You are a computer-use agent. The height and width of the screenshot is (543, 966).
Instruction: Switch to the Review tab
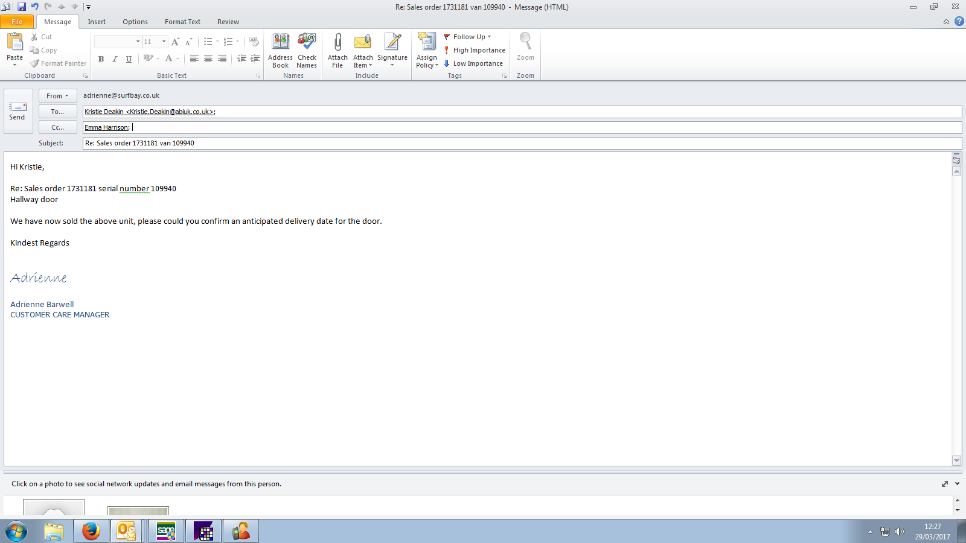click(x=228, y=22)
